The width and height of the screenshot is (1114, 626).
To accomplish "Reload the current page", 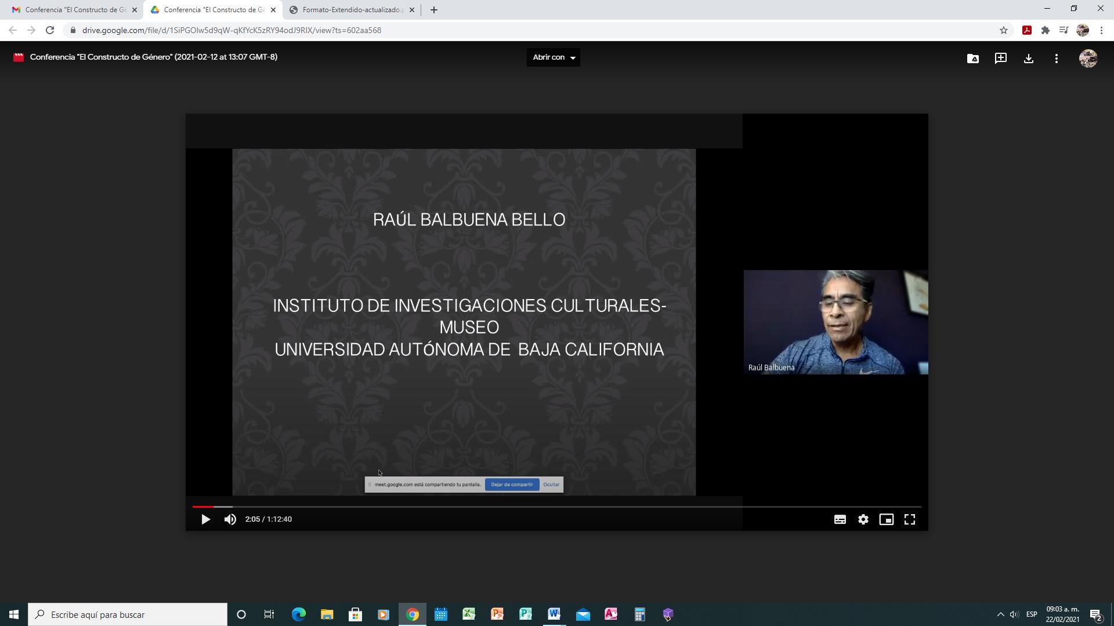I will tap(50, 30).
